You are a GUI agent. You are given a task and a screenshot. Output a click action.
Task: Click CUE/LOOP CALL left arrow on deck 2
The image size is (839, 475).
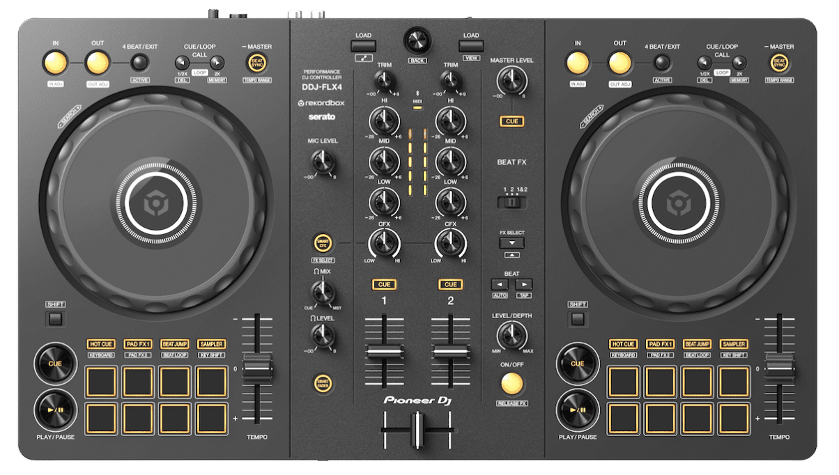[704, 63]
